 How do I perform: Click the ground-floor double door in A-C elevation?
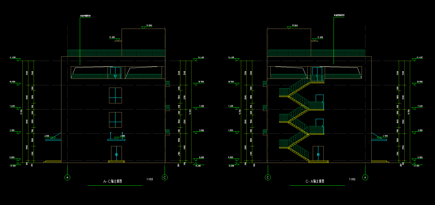116,154
